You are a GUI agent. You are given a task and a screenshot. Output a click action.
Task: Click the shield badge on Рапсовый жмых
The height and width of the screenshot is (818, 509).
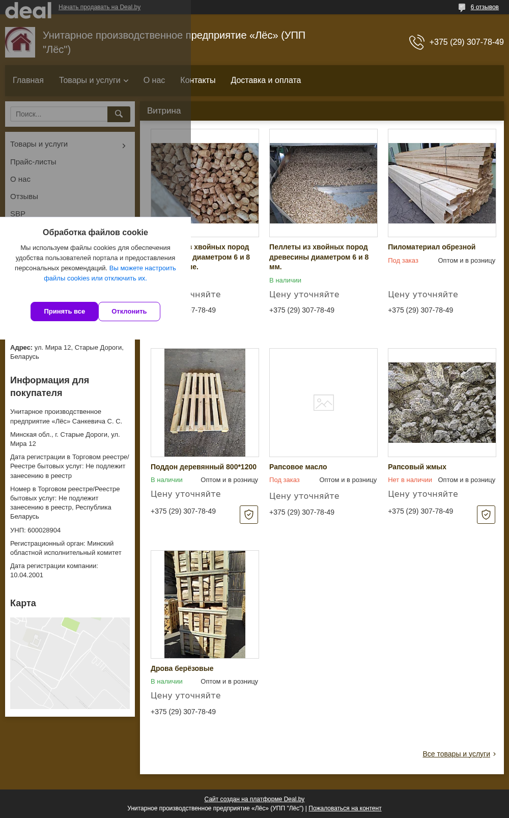(x=486, y=515)
